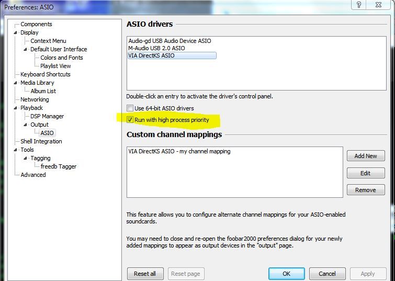Select freedb Tagger in the tree
Image resolution: width=395 pixels, height=281 pixels.
pos(59,166)
